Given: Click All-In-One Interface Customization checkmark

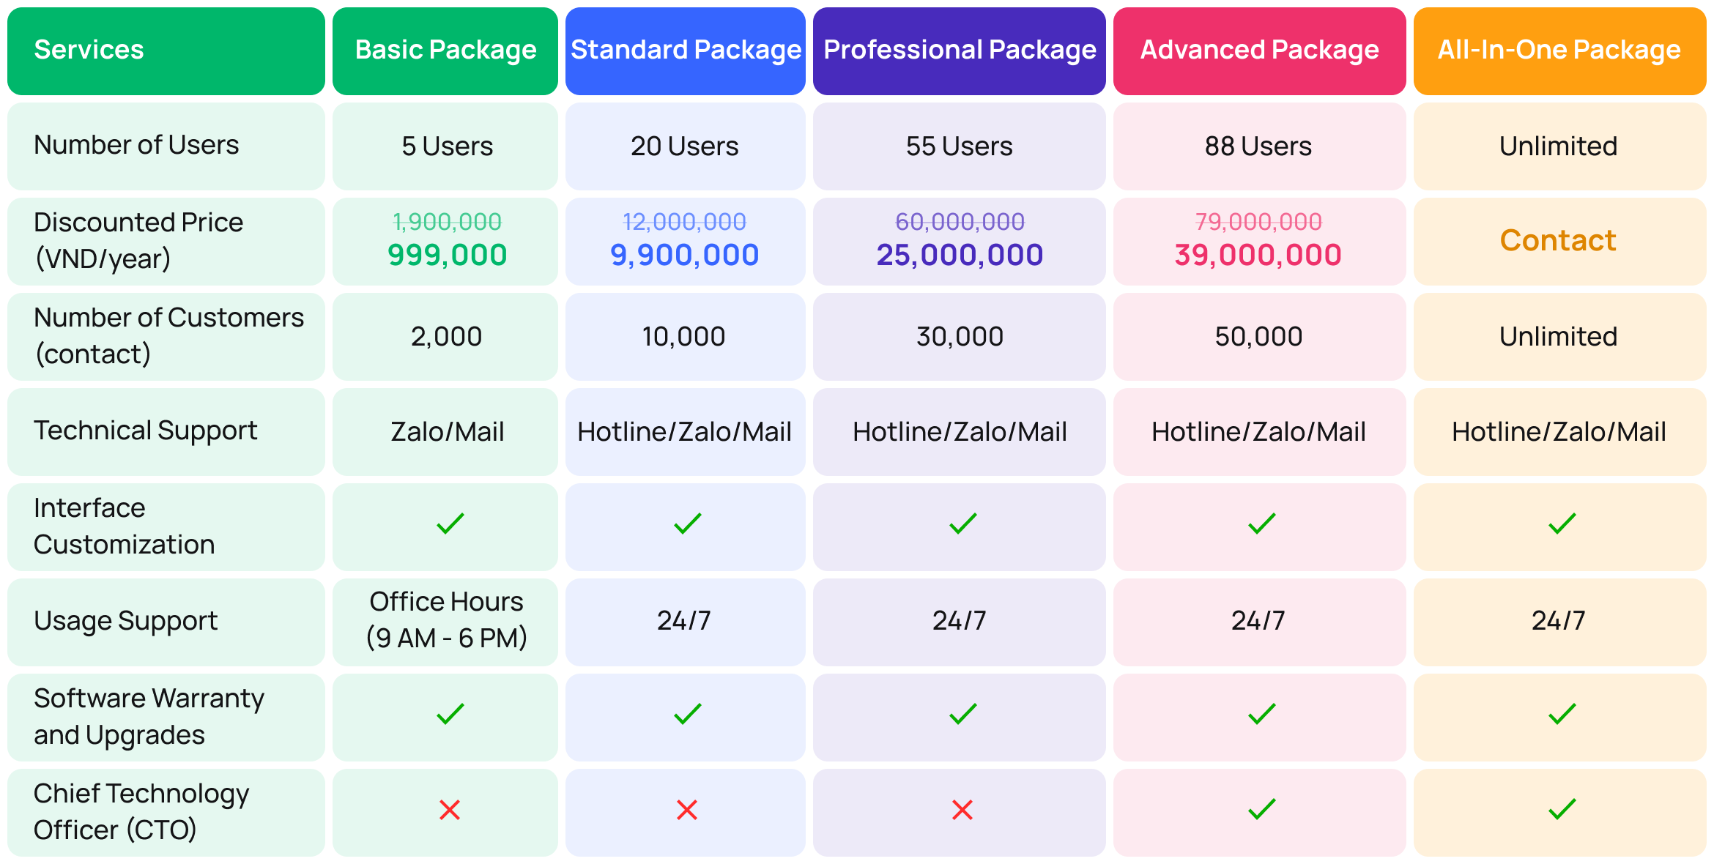Looking at the screenshot, I should click(1562, 524).
